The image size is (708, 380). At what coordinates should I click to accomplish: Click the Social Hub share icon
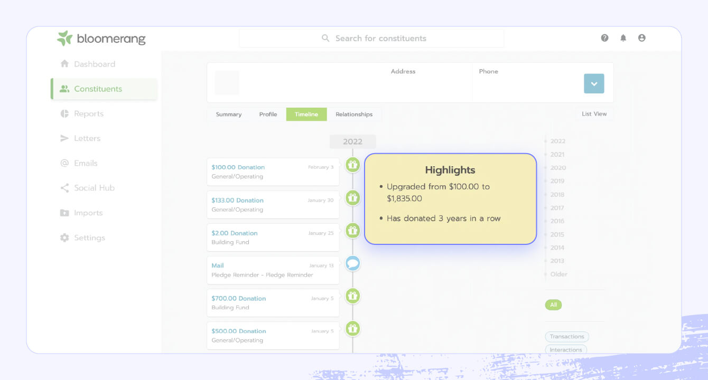coord(64,188)
